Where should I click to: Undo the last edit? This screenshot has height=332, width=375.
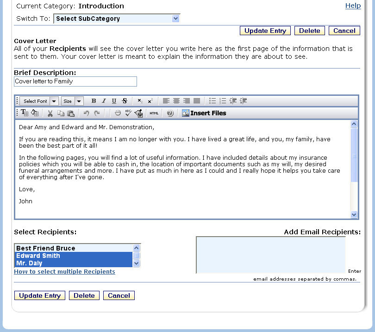[x=86, y=113]
